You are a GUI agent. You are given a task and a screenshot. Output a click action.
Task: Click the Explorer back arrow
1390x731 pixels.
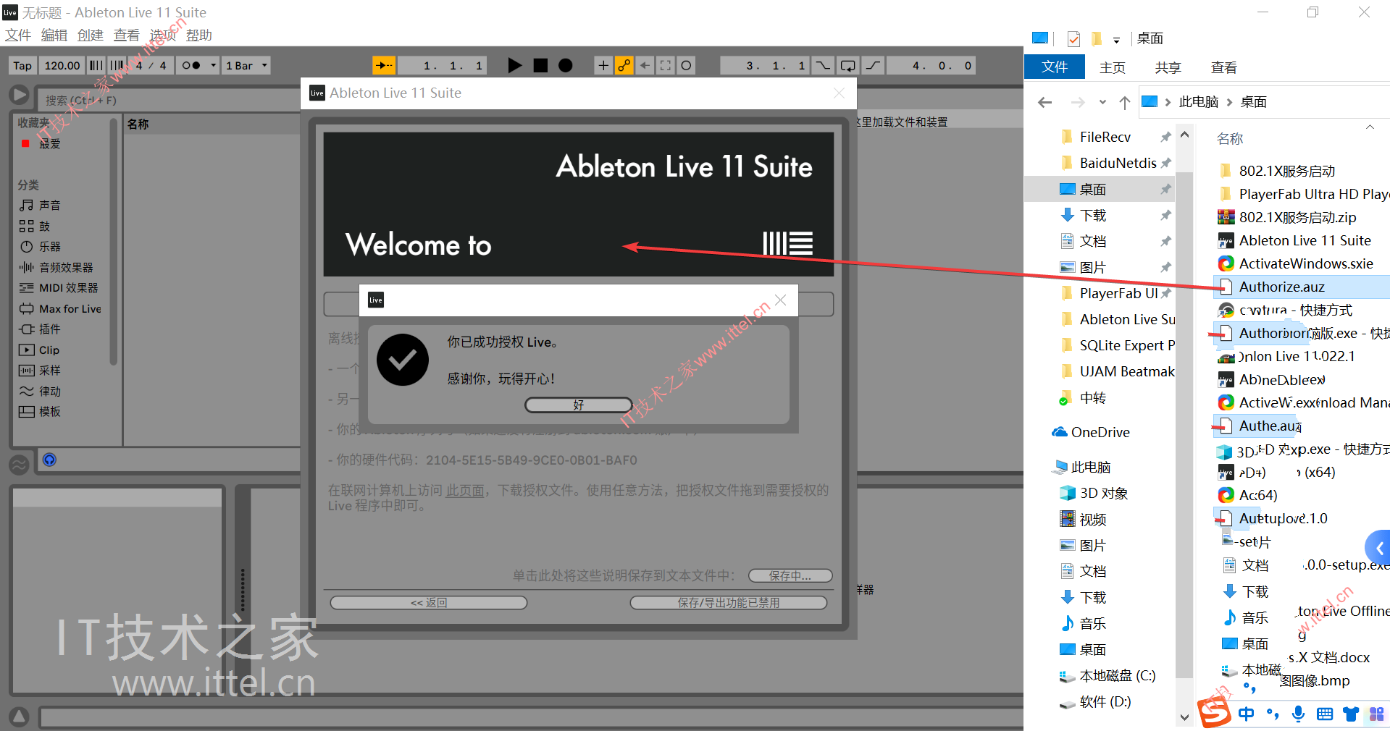pyautogui.click(x=1044, y=102)
